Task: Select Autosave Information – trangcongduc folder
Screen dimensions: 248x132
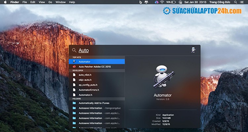Action: tap(97, 108)
